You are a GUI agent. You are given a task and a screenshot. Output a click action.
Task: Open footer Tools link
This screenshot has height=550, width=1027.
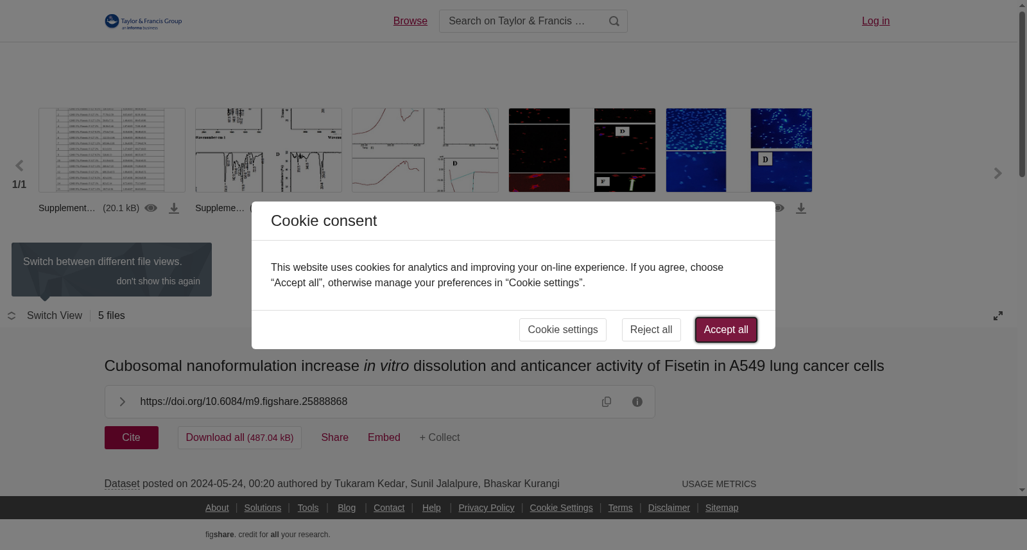coord(308,508)
